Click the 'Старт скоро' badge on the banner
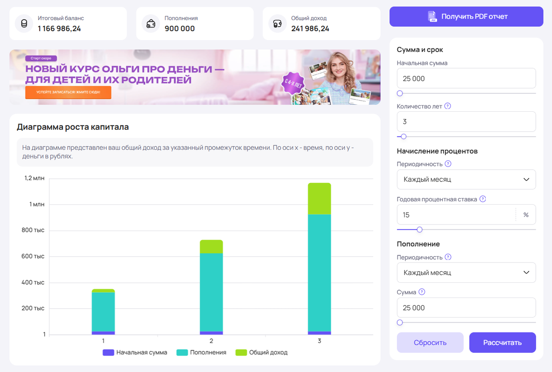The height and width of the screenshot is (372, 552). (41, 58)
